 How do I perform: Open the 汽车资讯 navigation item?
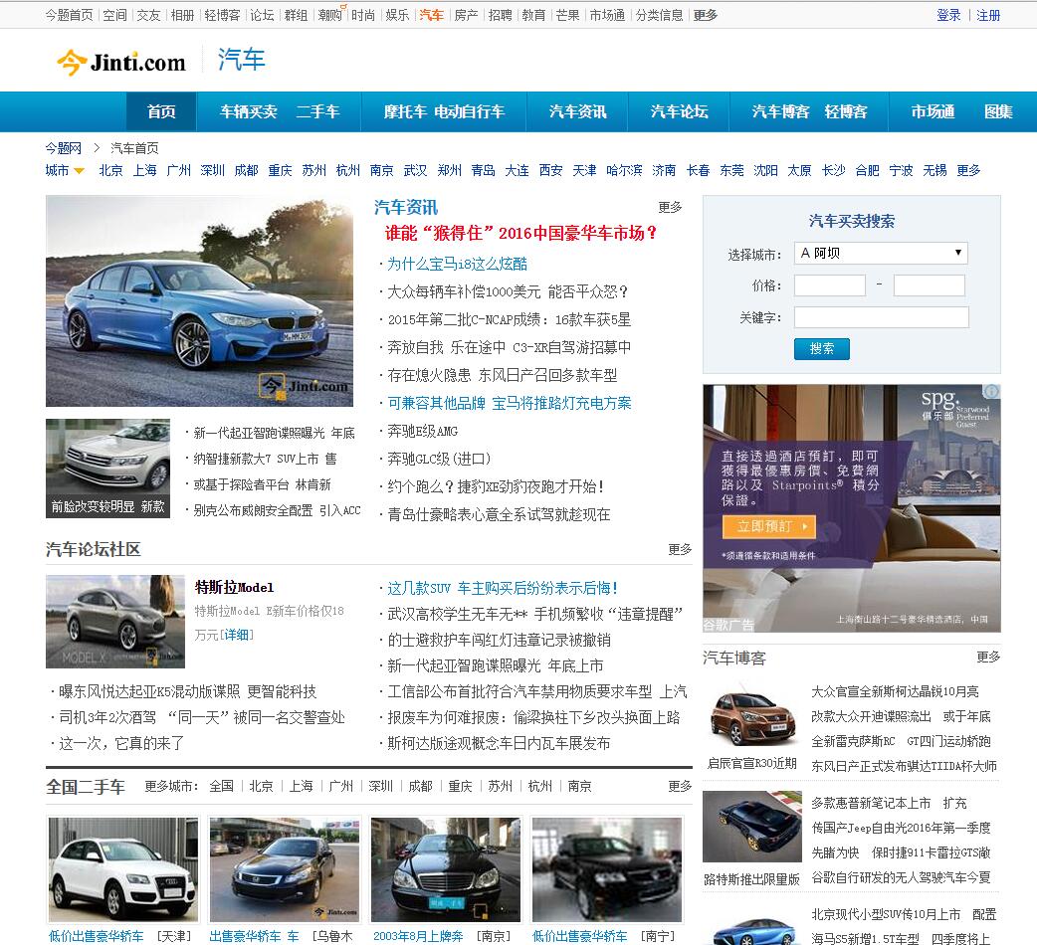coord(578,111)
